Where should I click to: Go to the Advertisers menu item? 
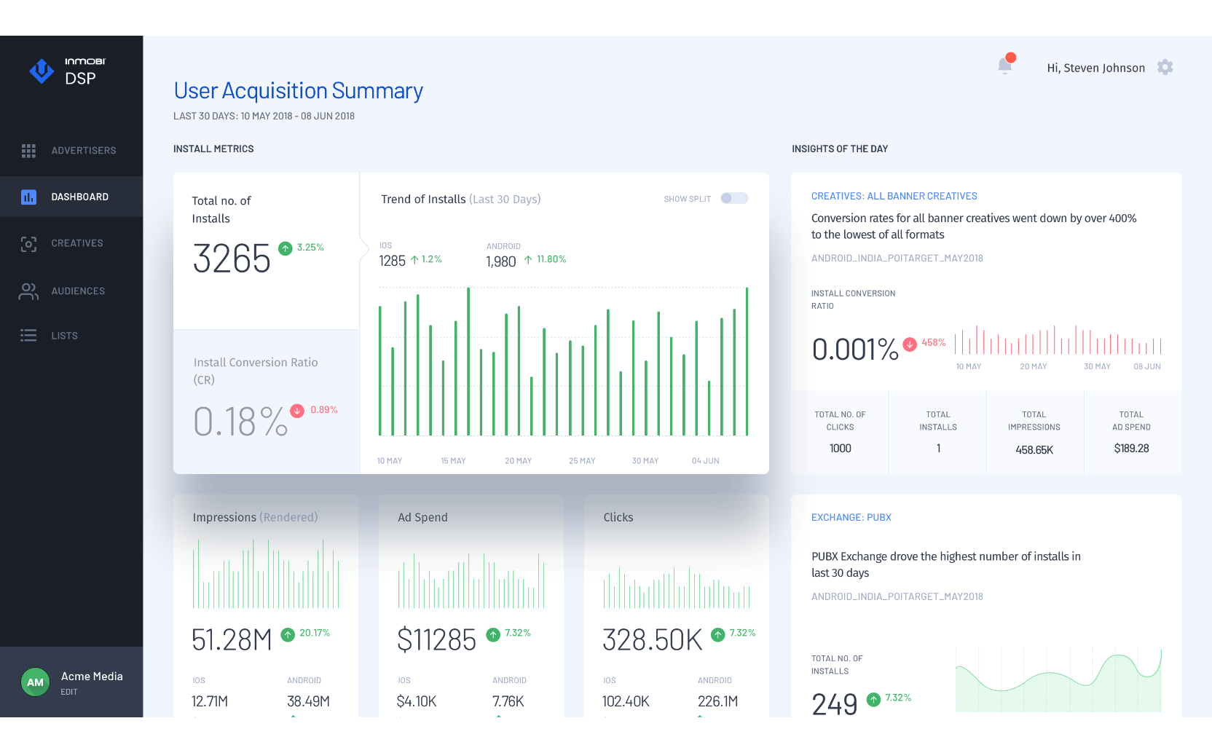[x=83, y=151]
